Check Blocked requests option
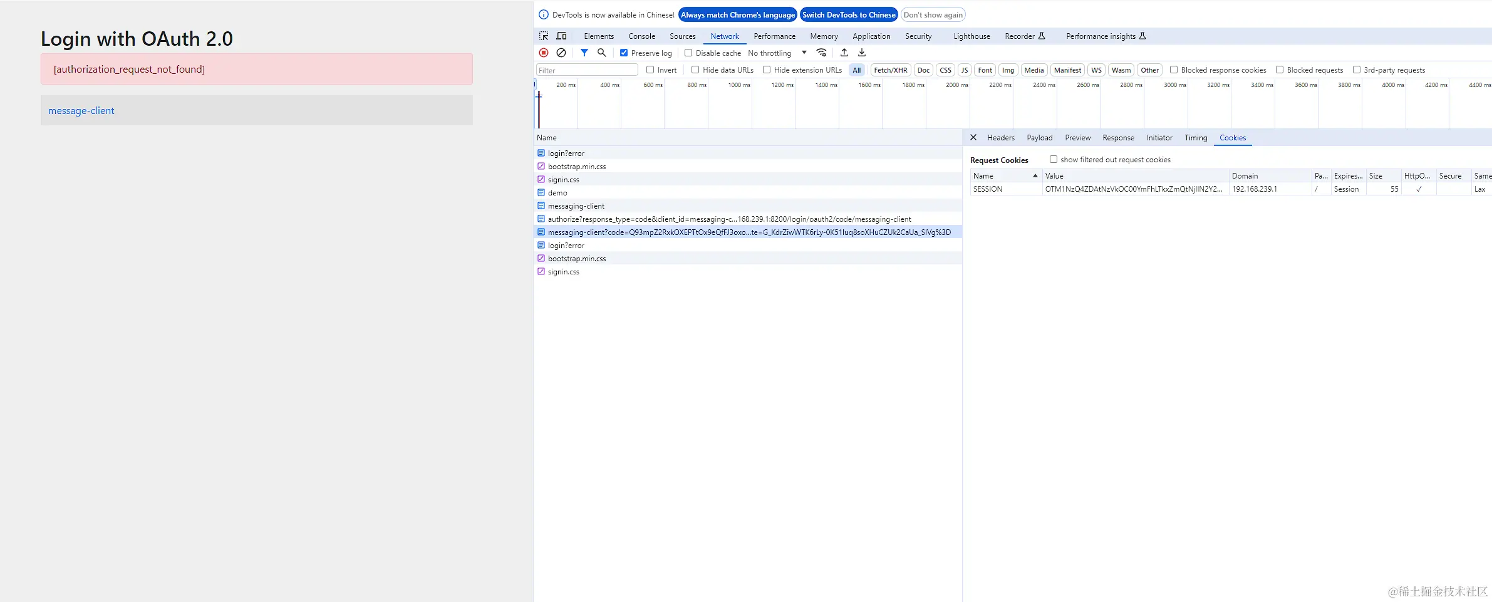This screenshot has height=602, width=1492. coord(1280,70)
